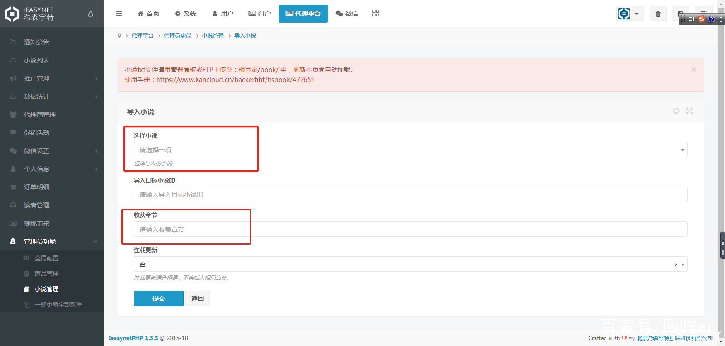
Task: Click the megaphone icon beside 推广管理
Action: coord(13,78)
